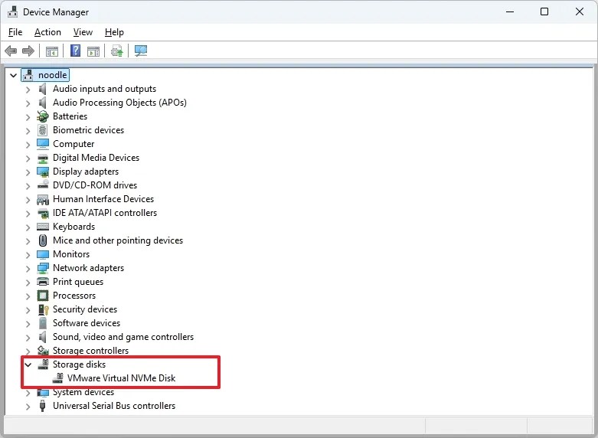Viewport: 598px width, 438px height.
Task: Expand the Storage controllers chevron
Action: point(28,351)
